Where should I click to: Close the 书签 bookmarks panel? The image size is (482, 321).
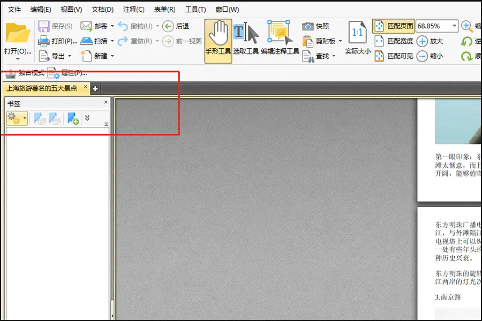(106, 102)
